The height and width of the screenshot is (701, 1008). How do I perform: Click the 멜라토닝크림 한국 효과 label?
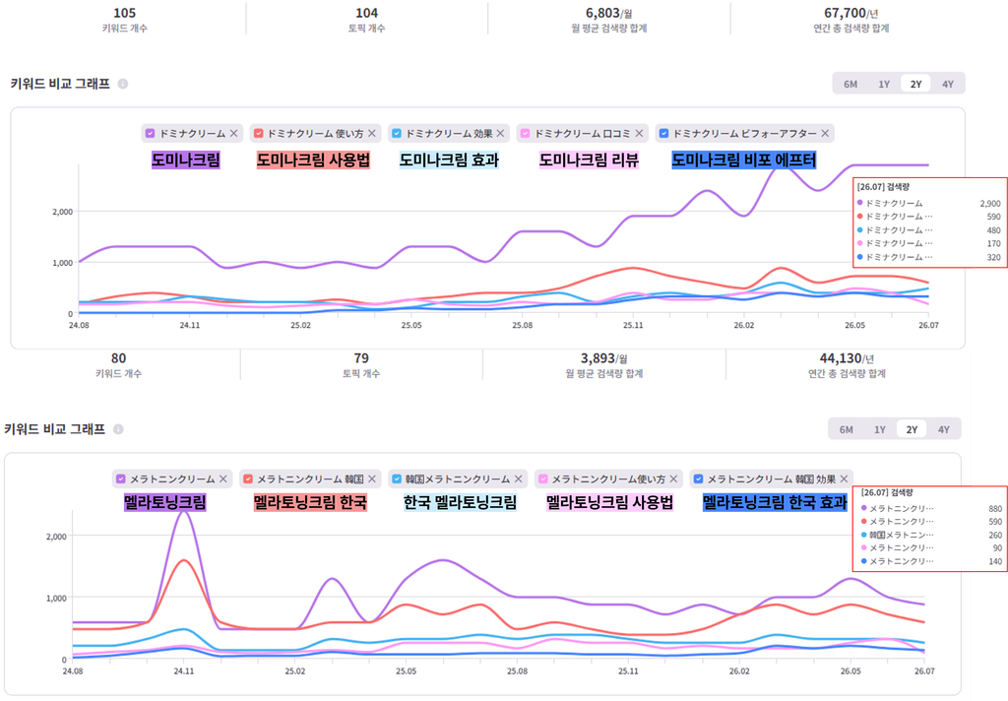point(775,502)
